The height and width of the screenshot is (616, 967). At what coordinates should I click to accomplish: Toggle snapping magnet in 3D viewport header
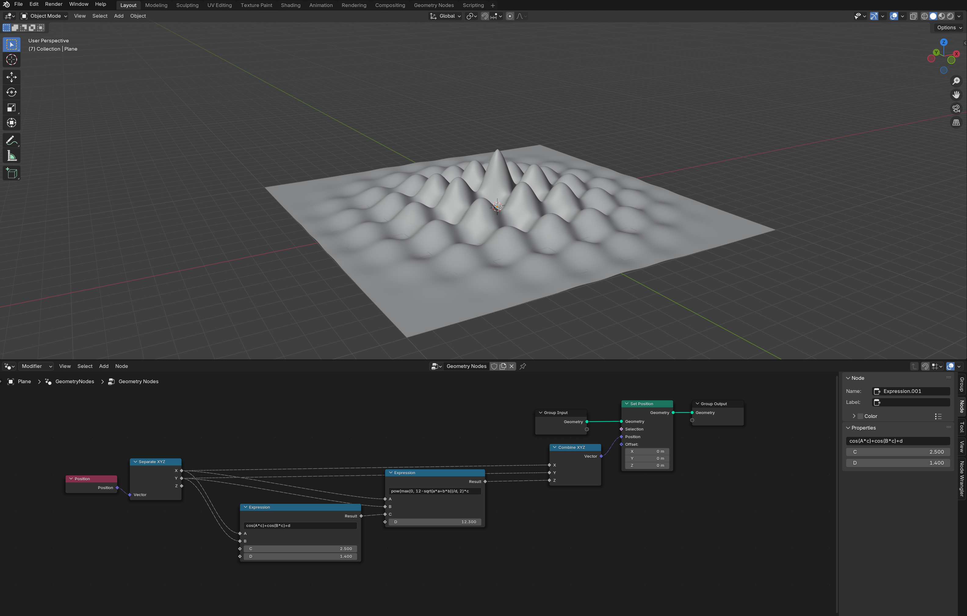(485, 16)
